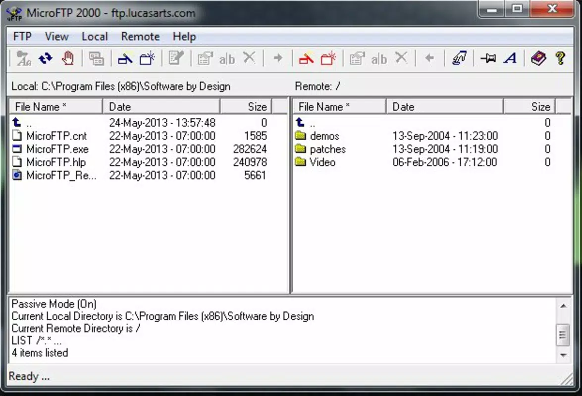Click the date 13-Sep-2004 - 11:23:00
Image resolution: width=582 pixels, height=396 pixels.
[x=445, y=136]
